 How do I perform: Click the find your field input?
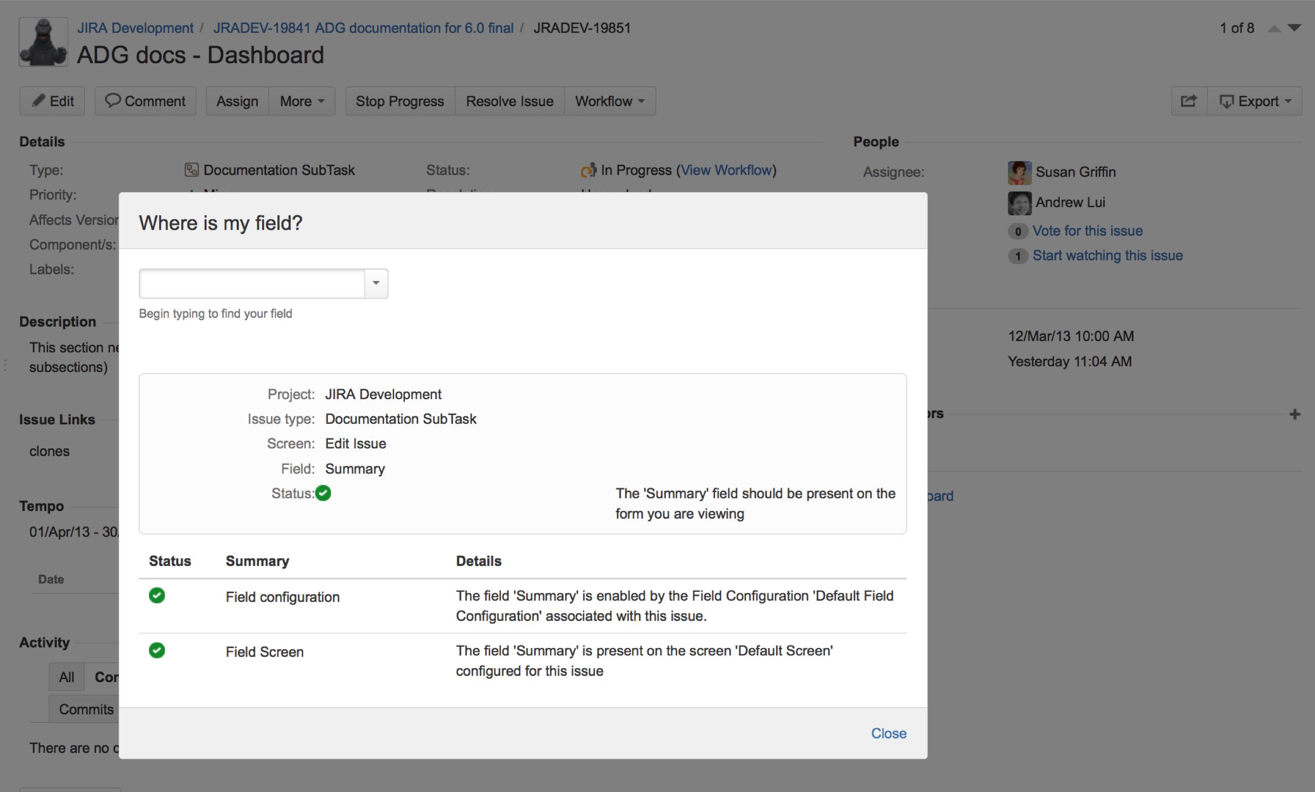click(x=252, y=284)
